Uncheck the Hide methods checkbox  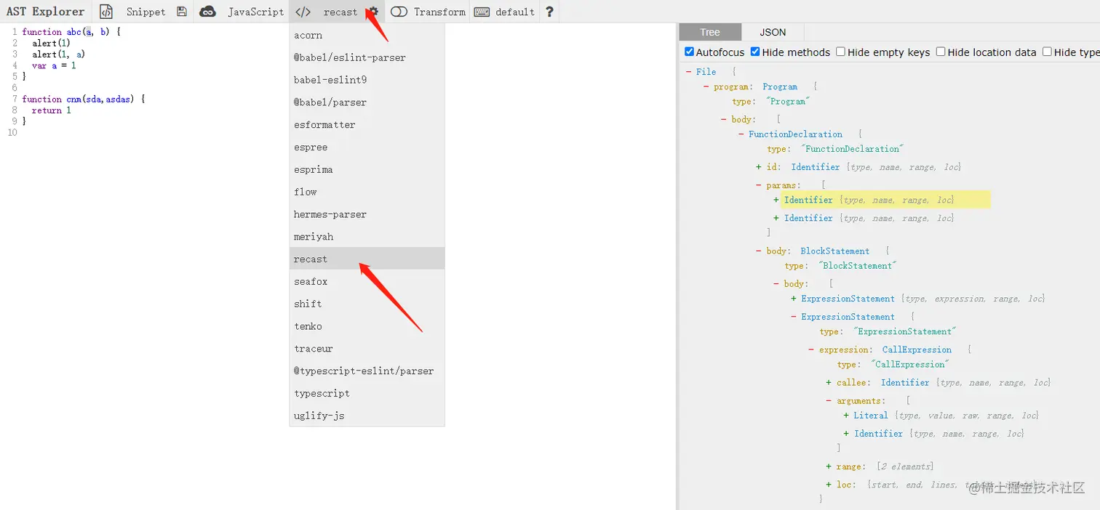pos(755,52)
